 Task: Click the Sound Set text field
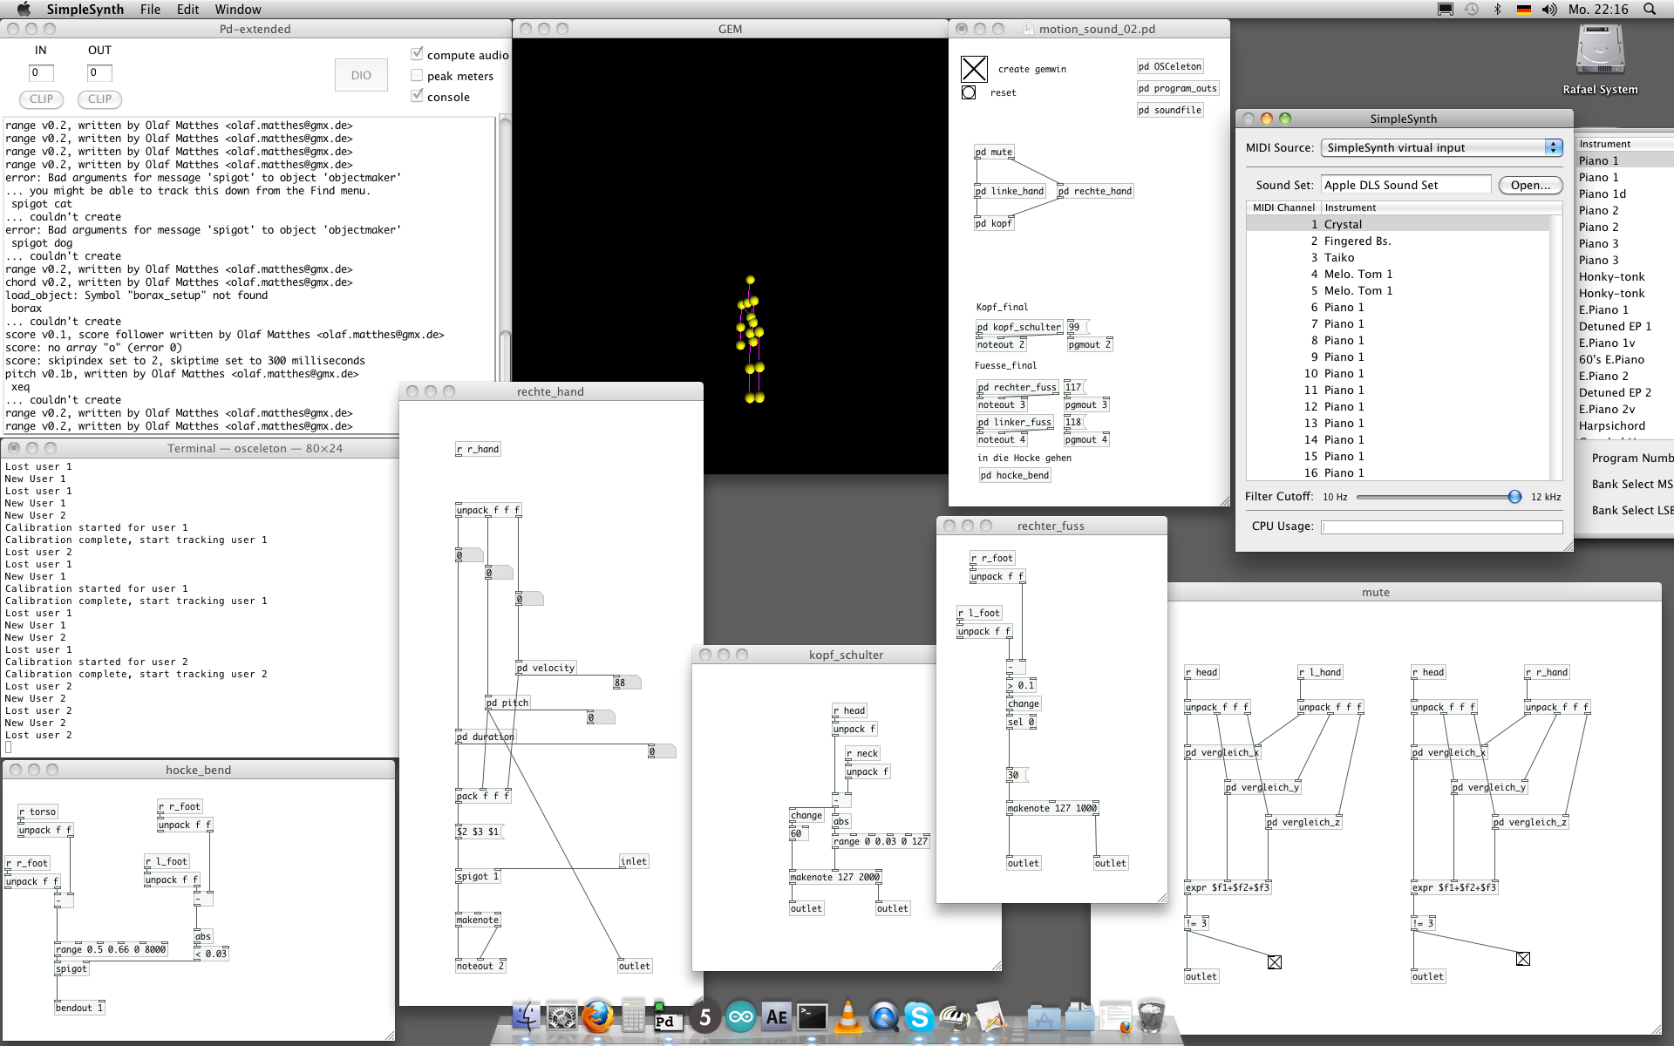click(1405, 185)
